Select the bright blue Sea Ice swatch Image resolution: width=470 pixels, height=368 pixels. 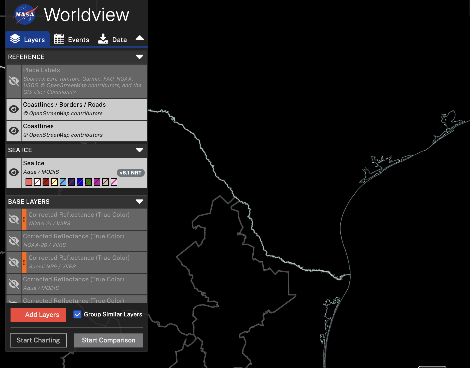[x=80, y=182]
